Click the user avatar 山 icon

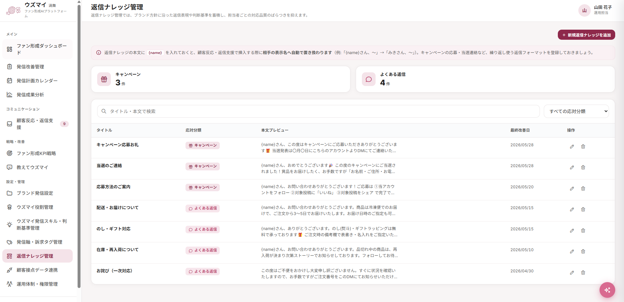(584, 10)
